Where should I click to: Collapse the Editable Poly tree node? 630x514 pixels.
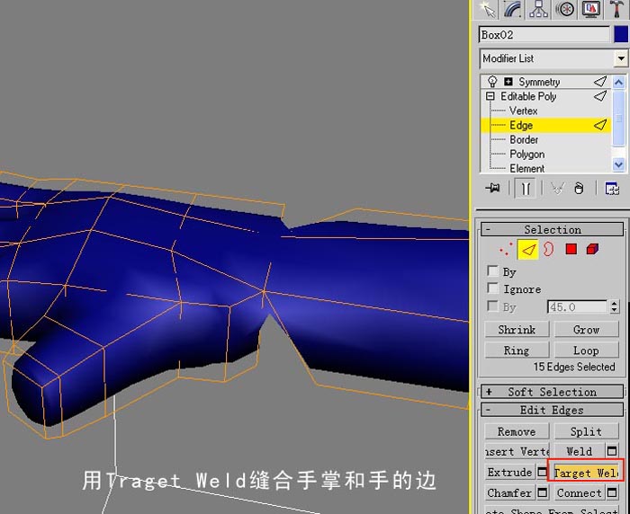(490, 96)
